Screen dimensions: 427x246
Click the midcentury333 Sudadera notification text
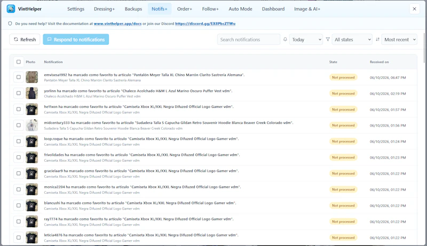[x=169, y=123]
